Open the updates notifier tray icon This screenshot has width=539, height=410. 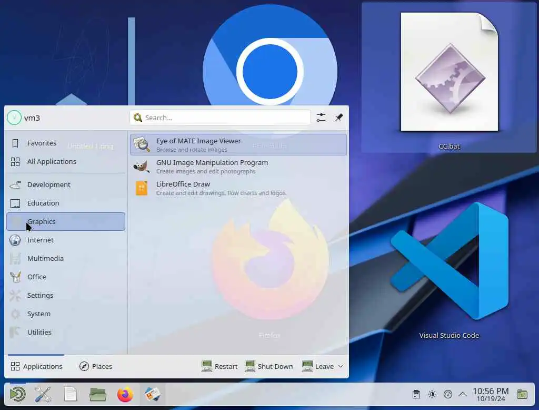pos(448,394)
